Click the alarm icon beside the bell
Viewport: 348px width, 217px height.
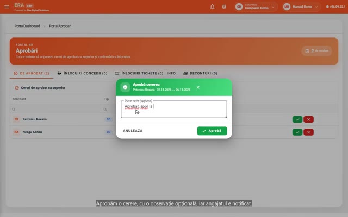pyautogui.click(x=224, y=7)
